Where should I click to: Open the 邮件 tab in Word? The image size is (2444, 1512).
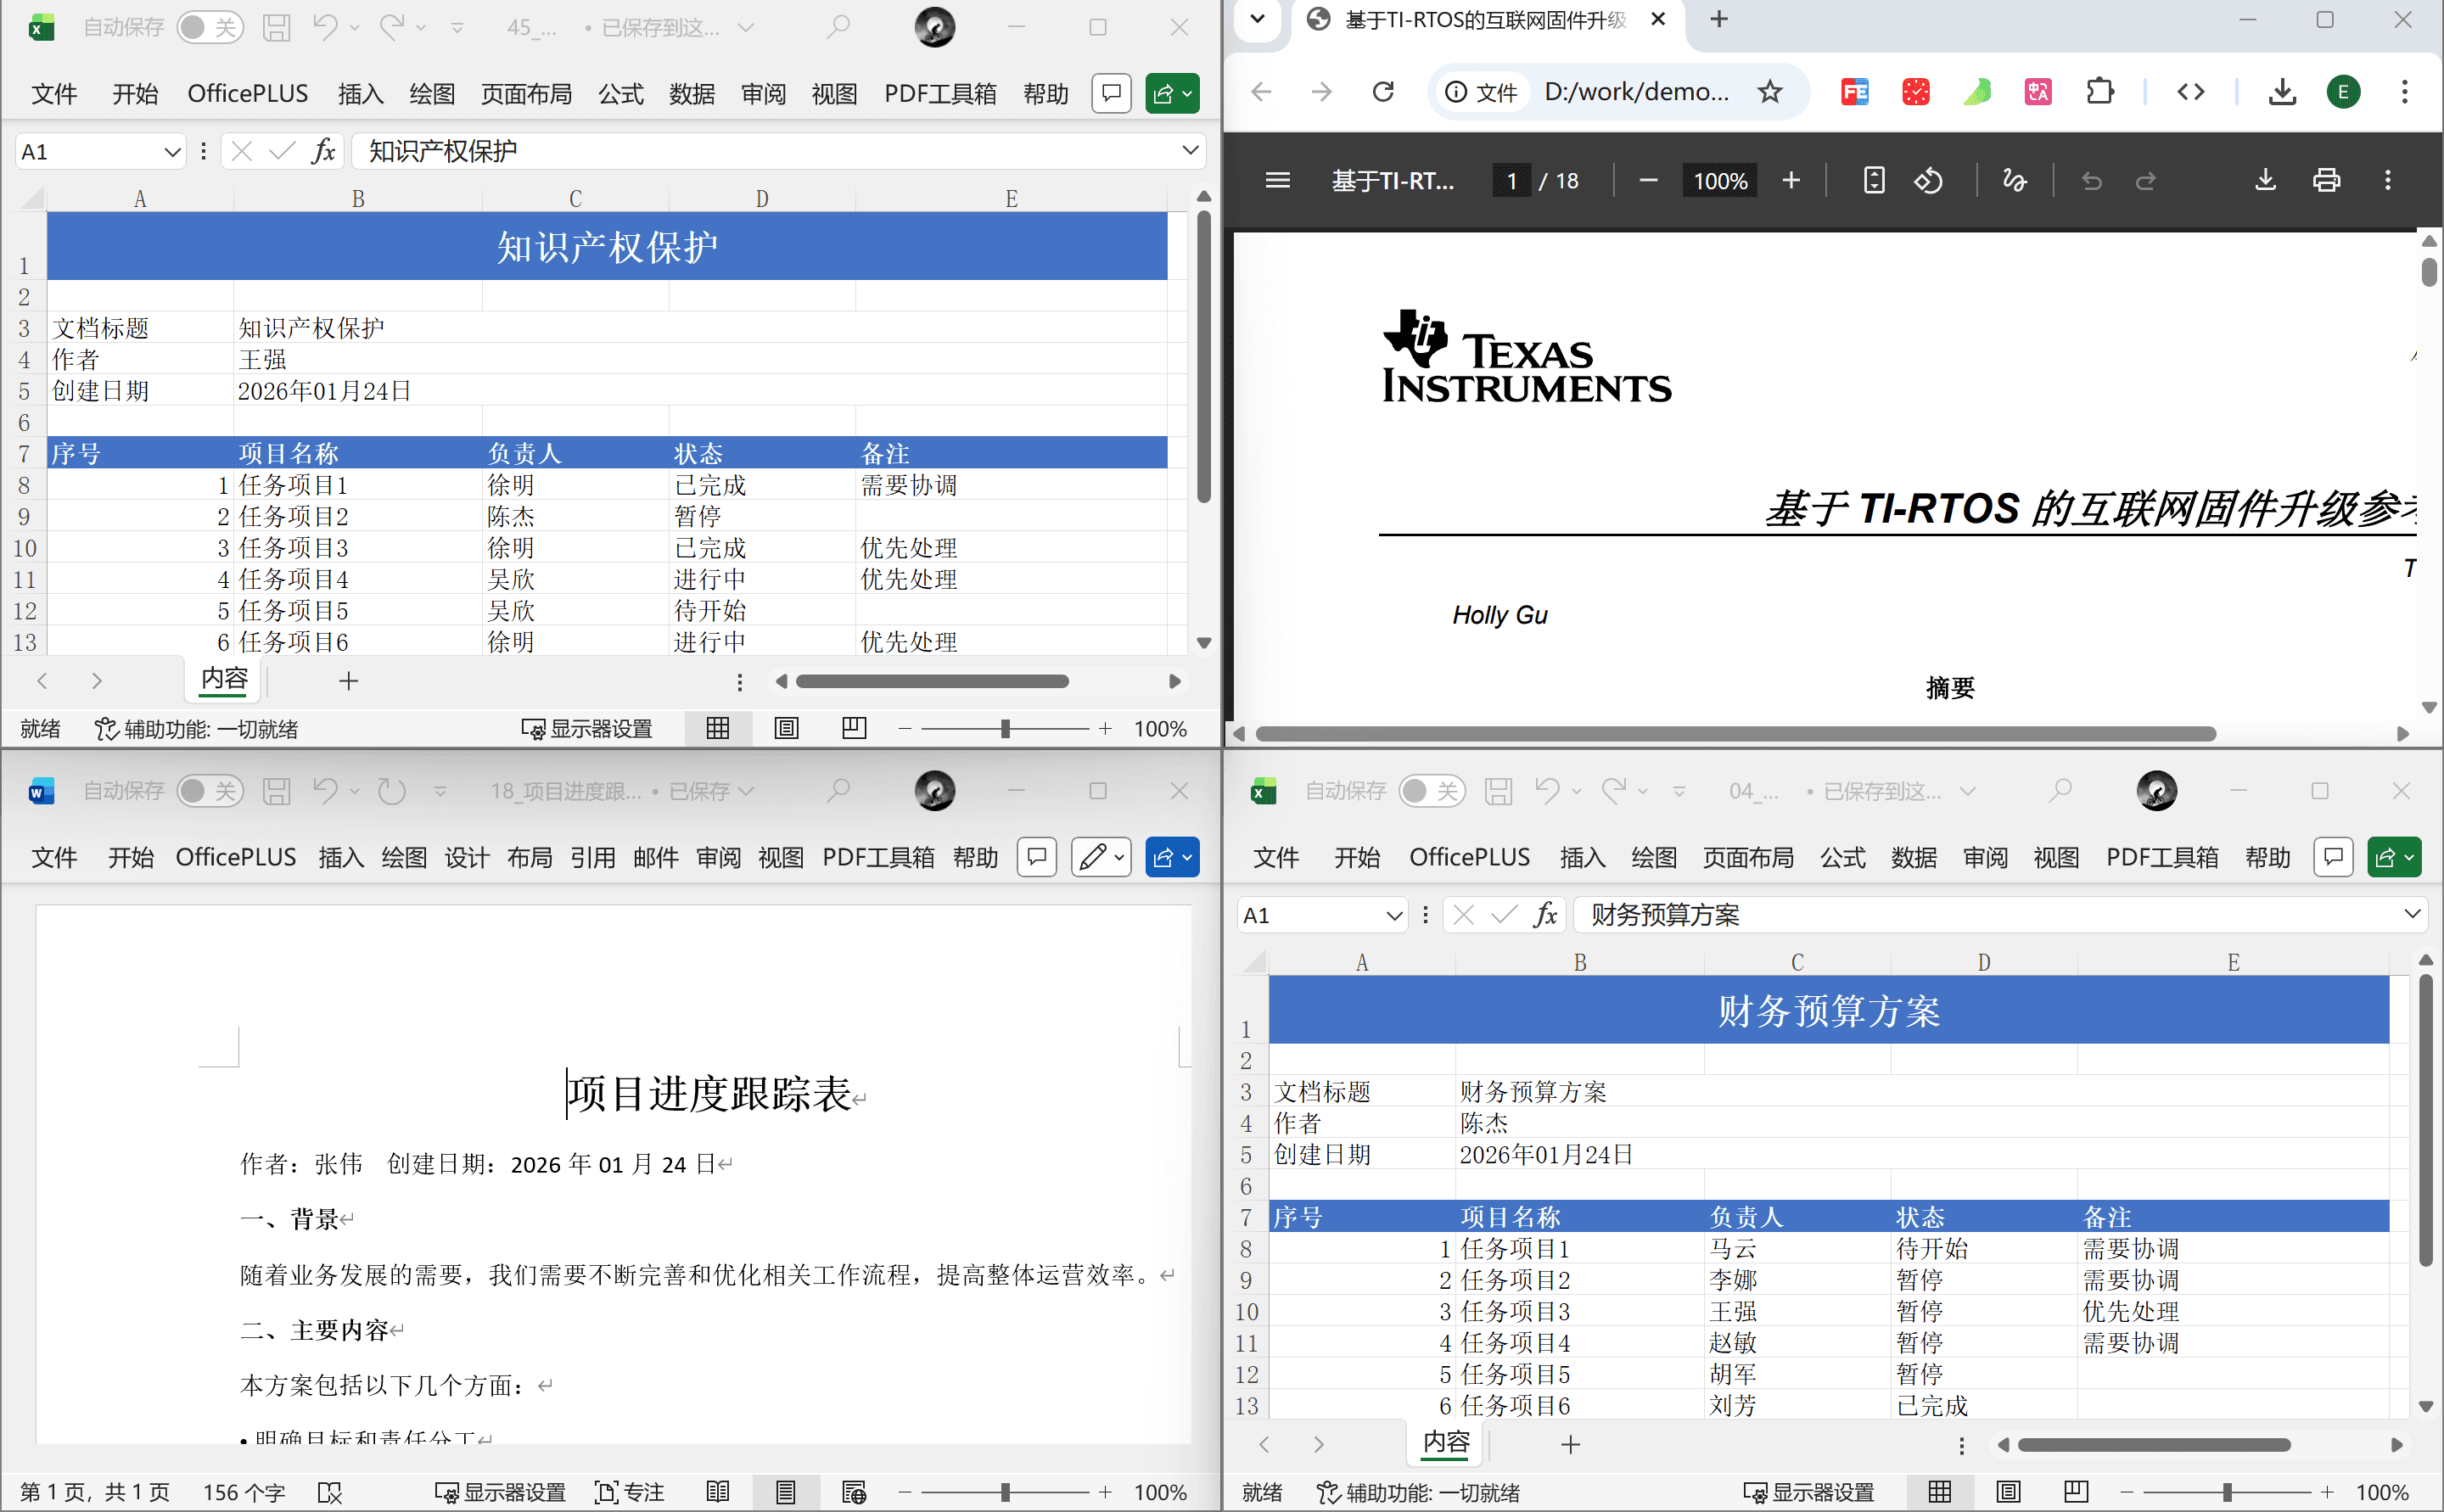656,857
